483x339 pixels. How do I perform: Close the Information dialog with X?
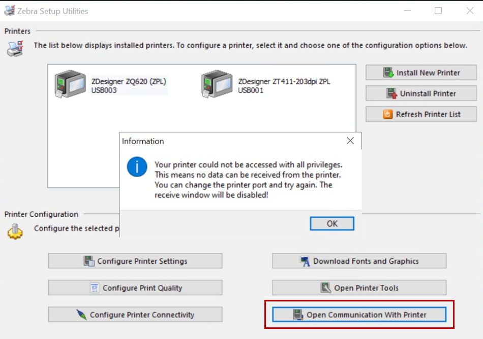pyautogui.click(x=350, y=141)
